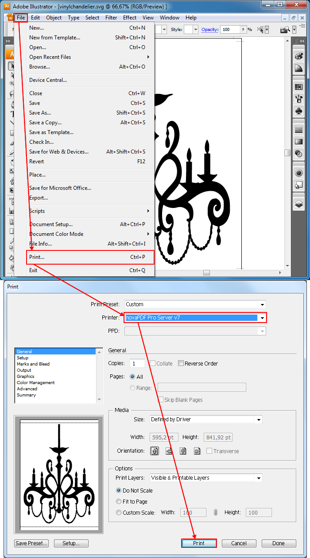The width and height of the screenshot is (310, 558).
Task: Open the Color Guide panel icon
Action: click(298, 68)
